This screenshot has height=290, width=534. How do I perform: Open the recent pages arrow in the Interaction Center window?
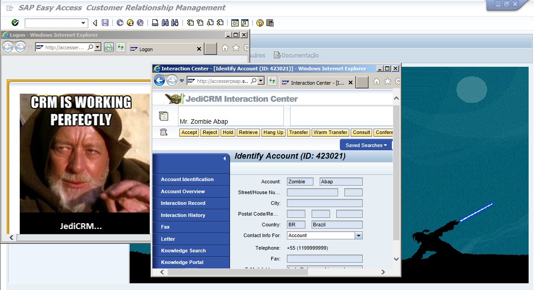[x=182, y=81]
